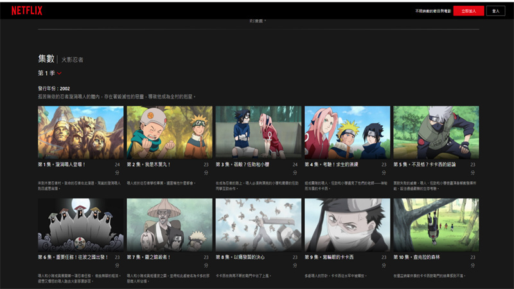Click the 第 7 集 episode title
The height and width of the screenshot is (289, 514).
[x=148, y=258]
